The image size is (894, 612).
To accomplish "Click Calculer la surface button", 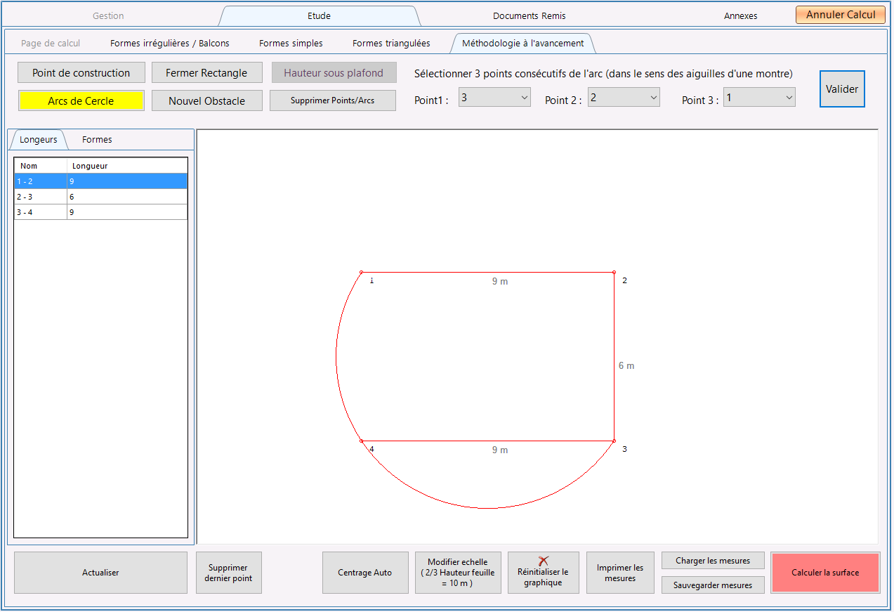I will [x=825, y=573].
